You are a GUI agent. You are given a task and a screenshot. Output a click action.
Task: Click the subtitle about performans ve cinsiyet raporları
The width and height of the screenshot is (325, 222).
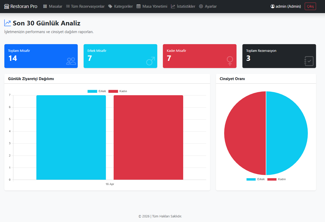click(x=49, y=32)
